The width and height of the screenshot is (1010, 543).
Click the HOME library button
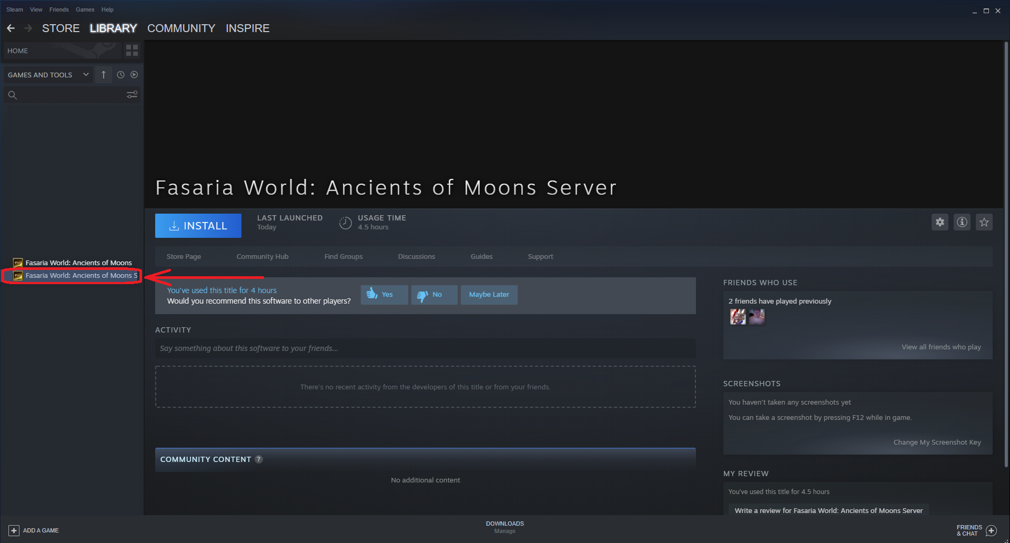pos(63,51)
